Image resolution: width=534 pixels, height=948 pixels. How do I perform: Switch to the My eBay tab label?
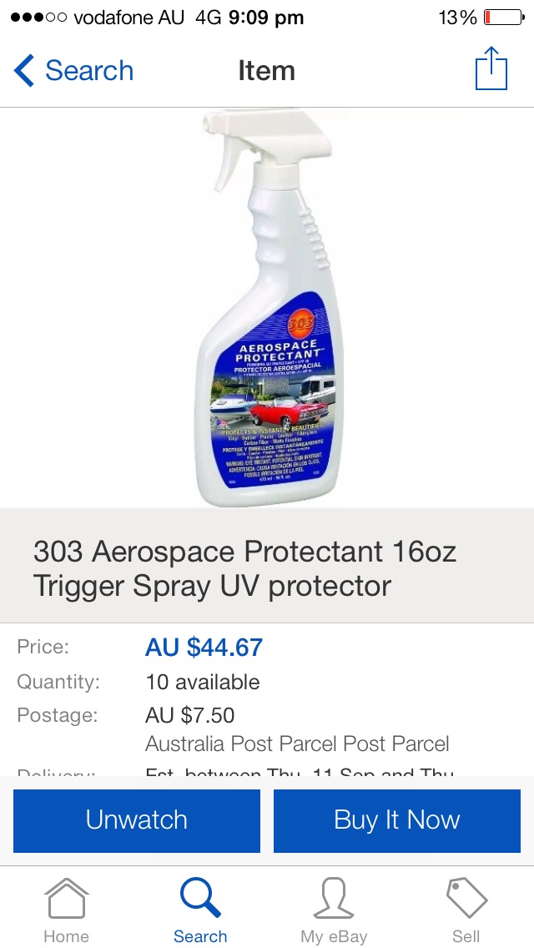pyautogui.click(x=334, y=936)
